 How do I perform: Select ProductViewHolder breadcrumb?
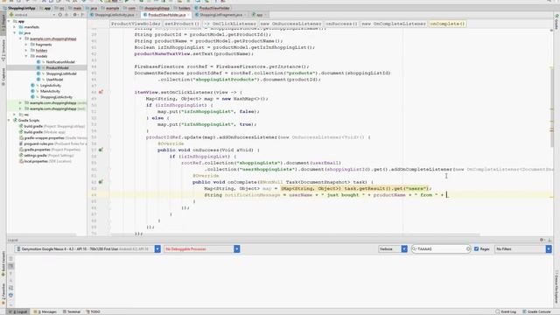tap(136, 24)
